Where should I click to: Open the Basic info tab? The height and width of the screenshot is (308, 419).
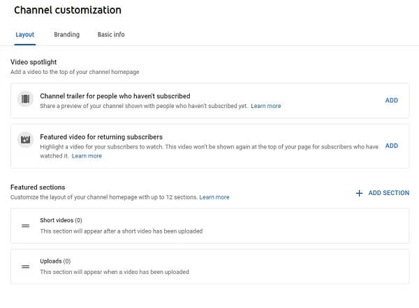111,34
